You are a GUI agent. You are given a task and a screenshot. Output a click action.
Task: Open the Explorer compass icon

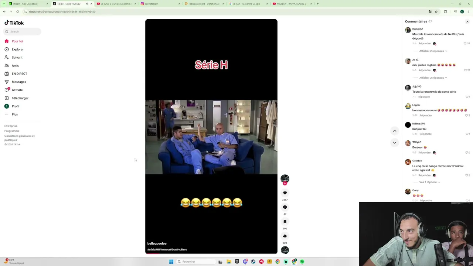coord(7,49)
